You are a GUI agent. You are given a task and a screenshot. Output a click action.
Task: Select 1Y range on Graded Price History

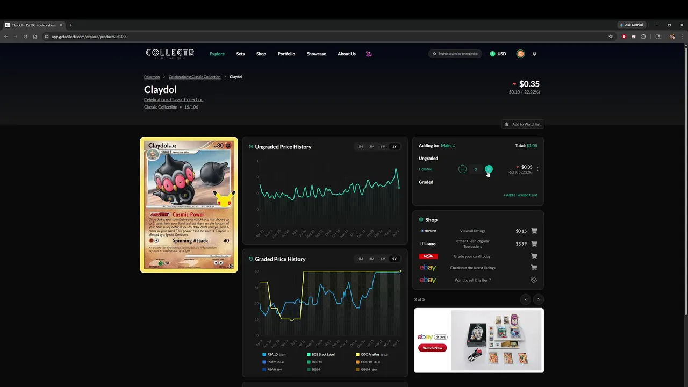(394, 259)
